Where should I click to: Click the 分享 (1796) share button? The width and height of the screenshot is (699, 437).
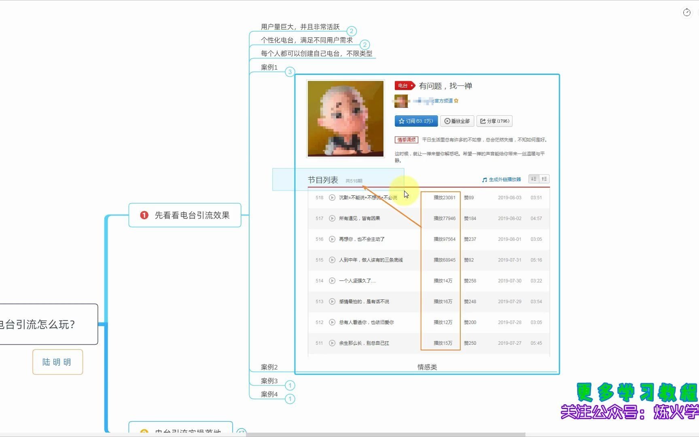(495, 121)
